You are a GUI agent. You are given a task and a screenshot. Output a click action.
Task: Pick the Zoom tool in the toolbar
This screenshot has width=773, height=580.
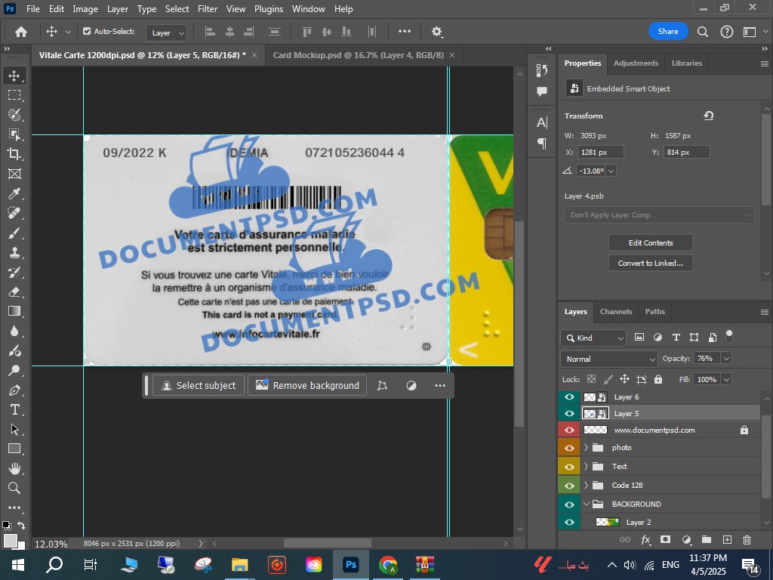click(x=14, y=488)
